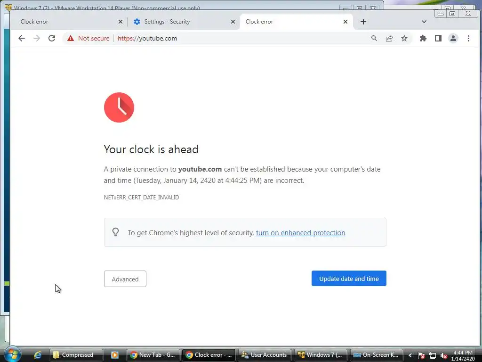Click the muted volume tray icon
The width and height of the screenshot is (482, 362).
tap(443, 355)
